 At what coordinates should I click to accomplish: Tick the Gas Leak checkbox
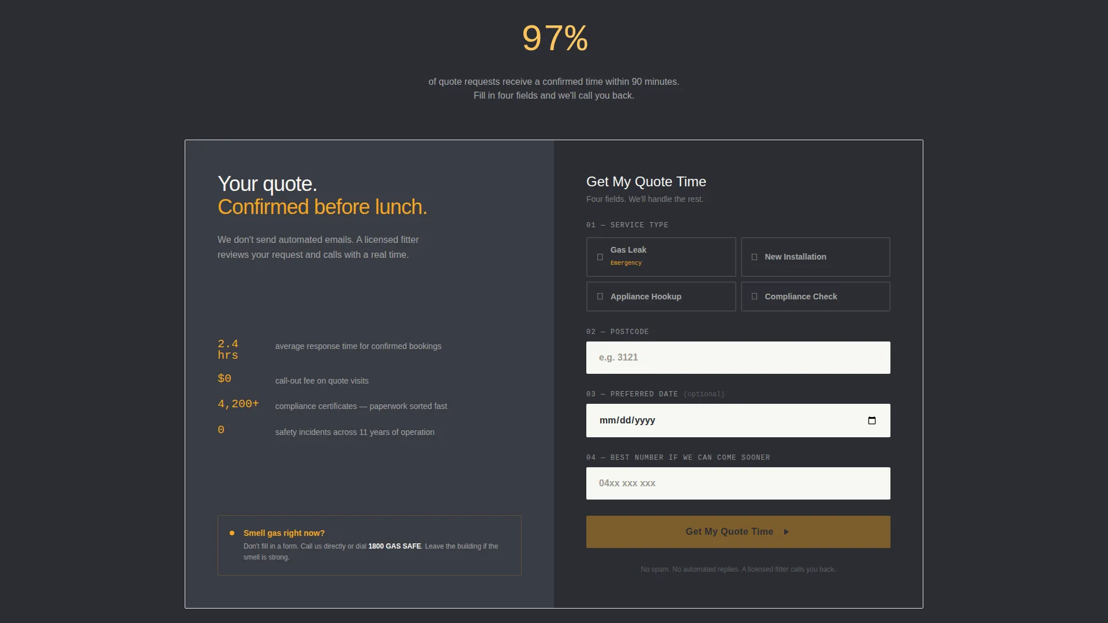[x=600, y=257]
